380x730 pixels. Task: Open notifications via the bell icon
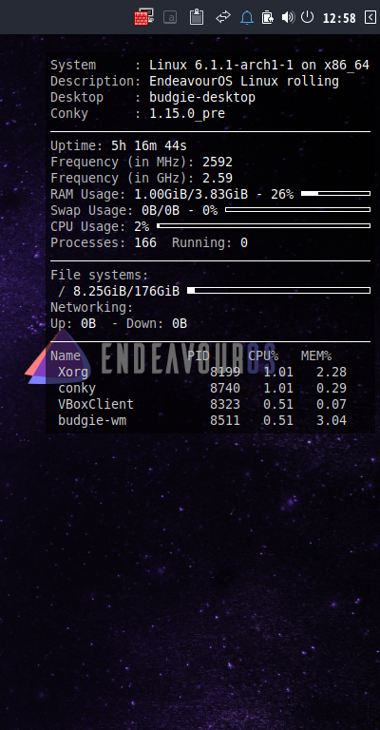(246, 18)
